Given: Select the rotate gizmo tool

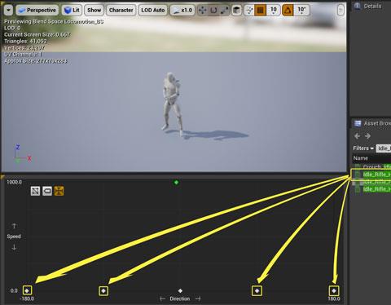Looking at the screenshot, I should [x=213, y=11].
